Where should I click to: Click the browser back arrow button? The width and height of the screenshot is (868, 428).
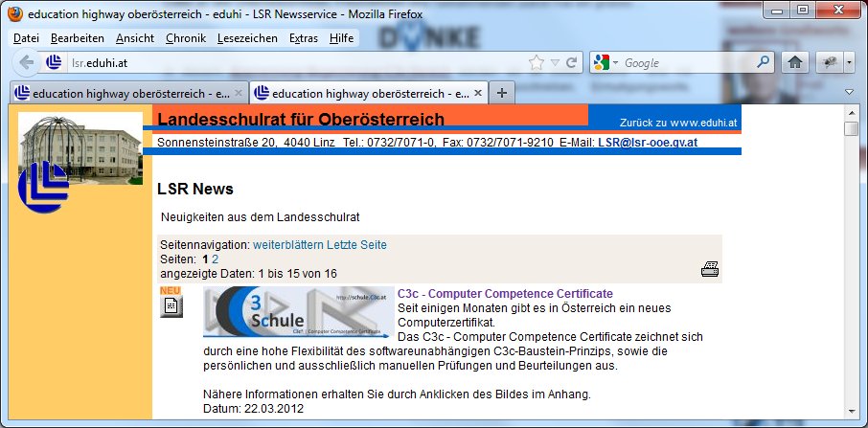26,63
